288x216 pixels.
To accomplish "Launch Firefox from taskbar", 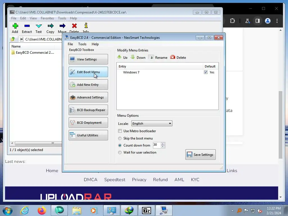I will click(42, 210).
